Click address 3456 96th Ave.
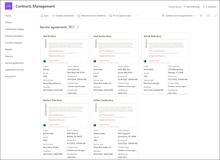Image resolution: width=220 pixels, height=160 pixels. (x=124, y=70)
